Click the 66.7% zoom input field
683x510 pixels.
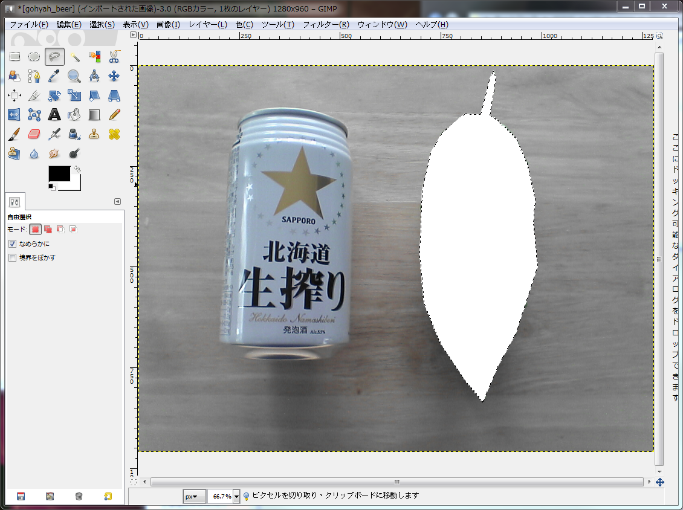click(x=221, y=496)
